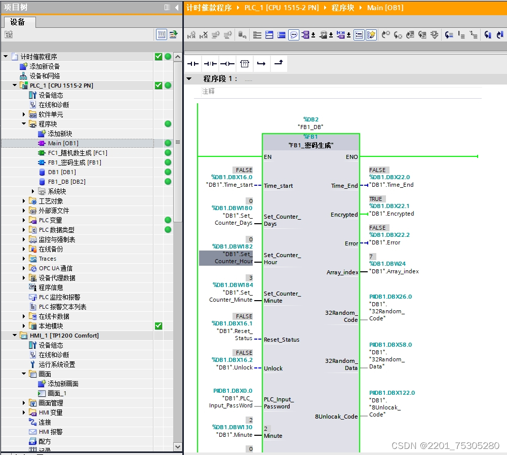Toggle free-form comments speech bubble icon

294,35
